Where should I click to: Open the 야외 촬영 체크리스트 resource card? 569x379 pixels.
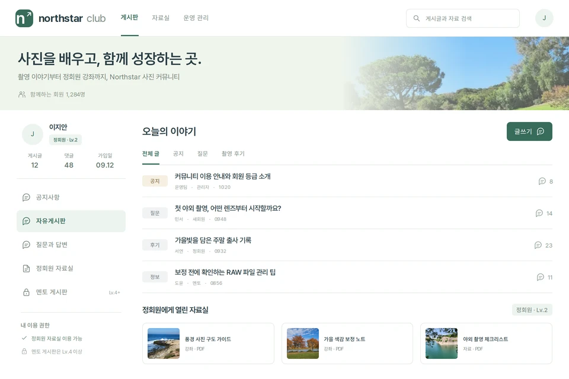pos(486,343)
